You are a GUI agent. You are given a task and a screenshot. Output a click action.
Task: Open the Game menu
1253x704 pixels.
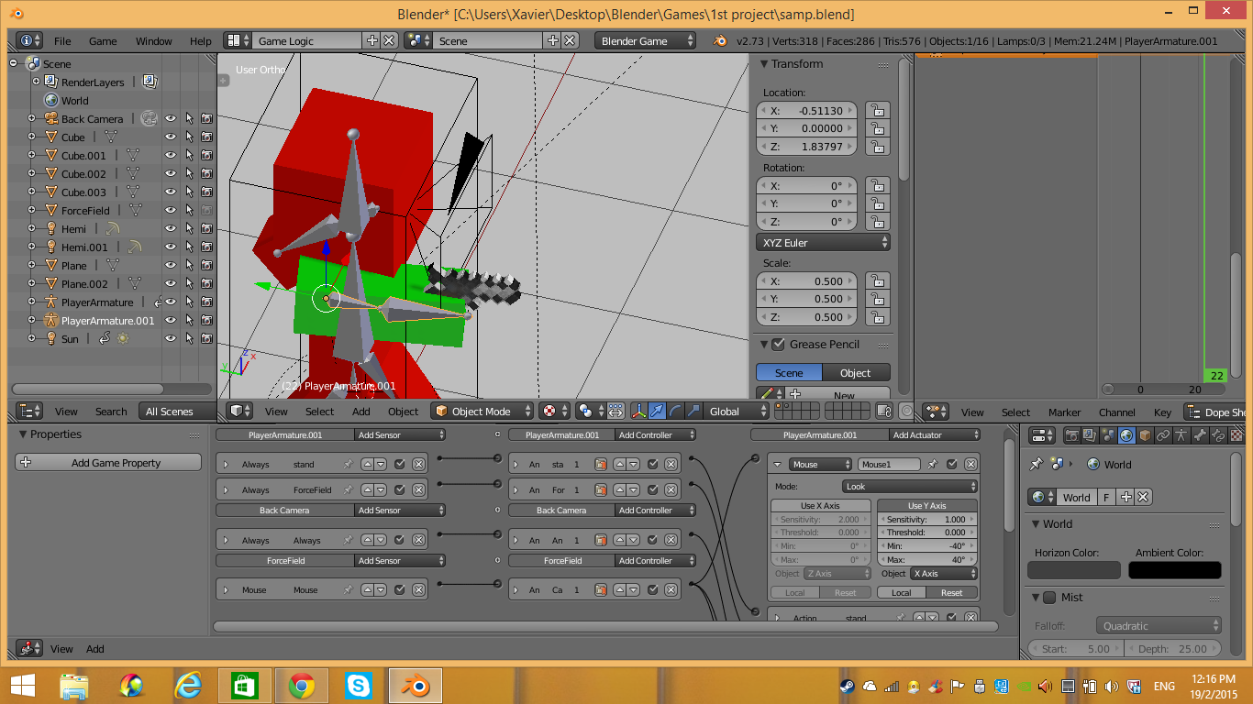tap(103, 41)
